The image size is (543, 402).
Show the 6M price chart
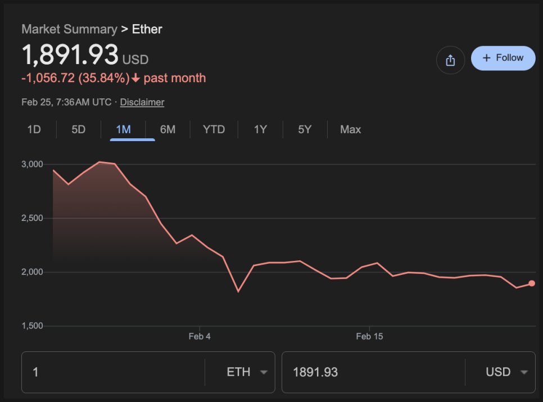pos(168,129)
